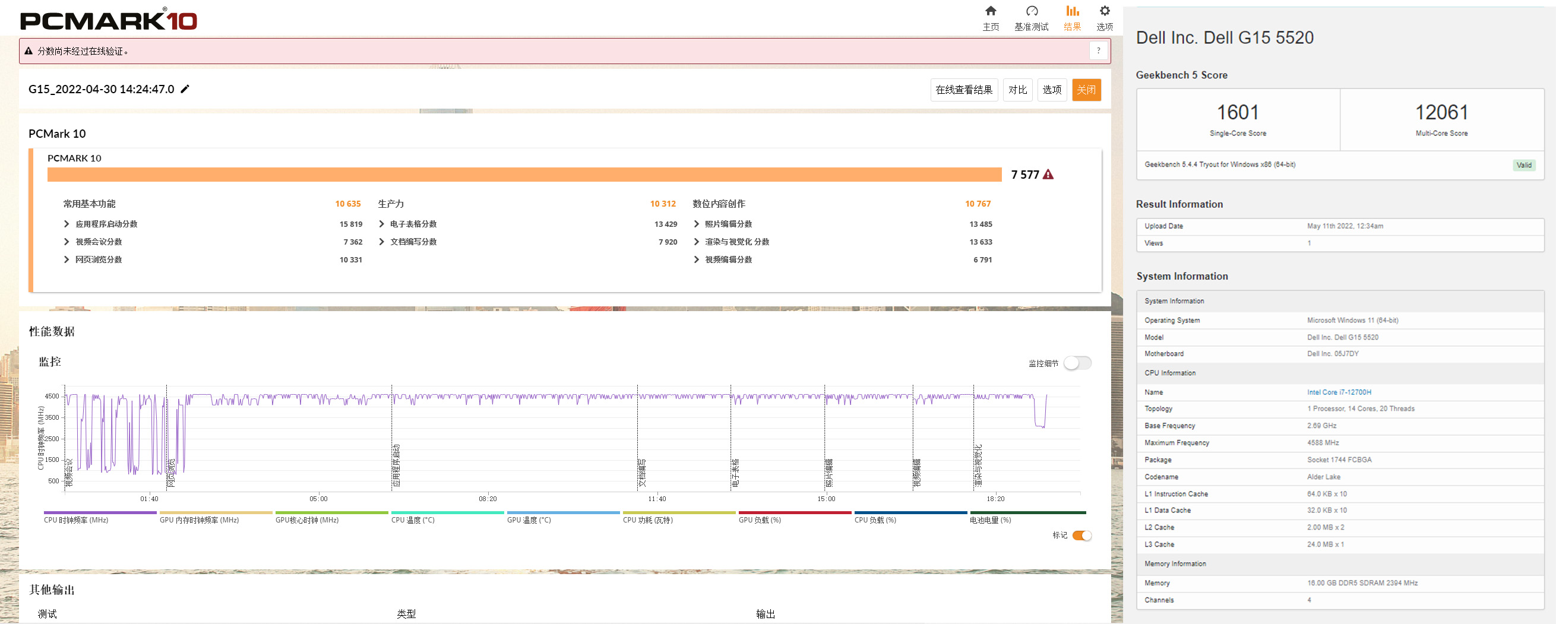Click the Home icon in top navigation
Image resolution: width=1556 pixels, height=624 pixels.
coord(990,11)
